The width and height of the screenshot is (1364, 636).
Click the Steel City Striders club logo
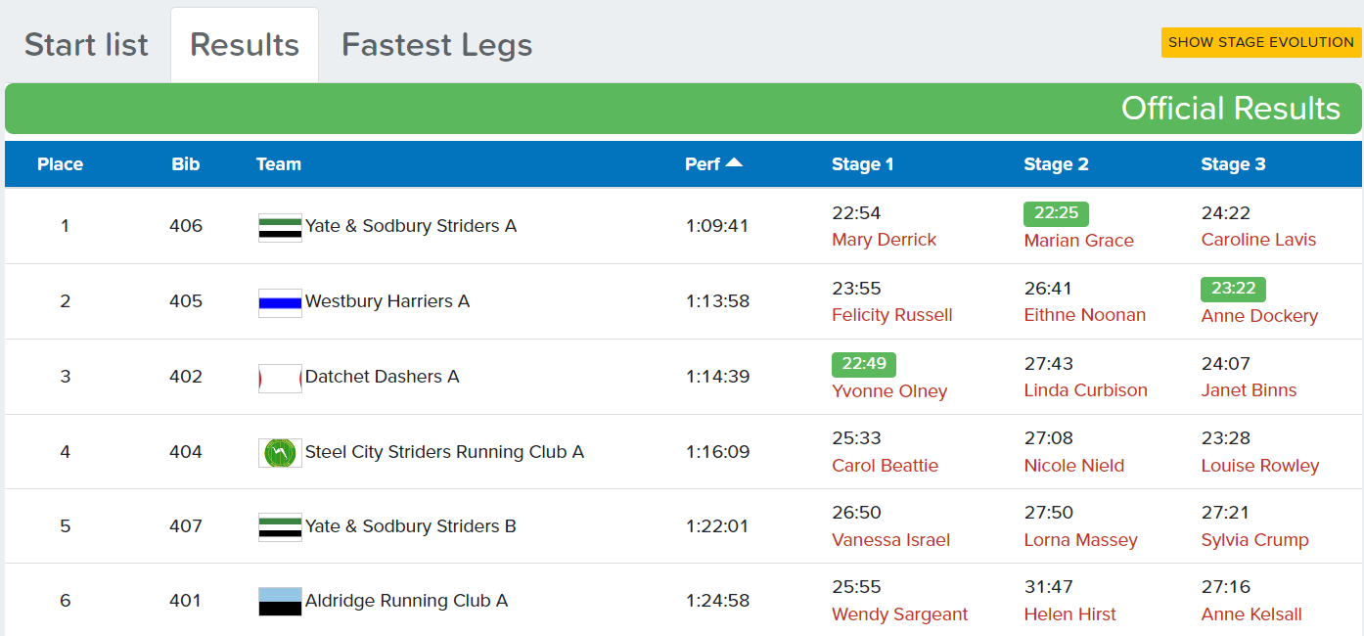[279, 451]
